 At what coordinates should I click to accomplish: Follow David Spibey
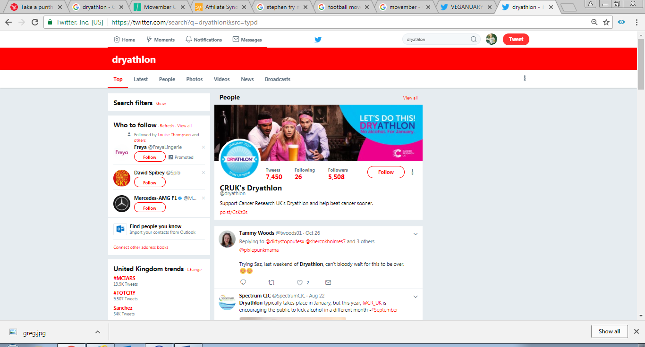coord(150,182)
